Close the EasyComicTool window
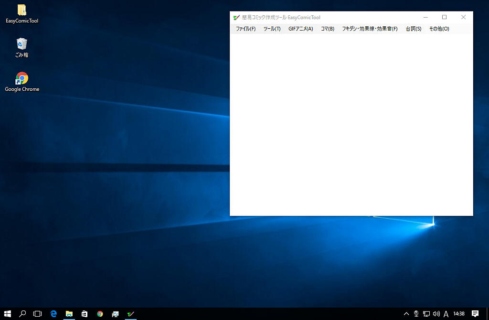 coord(463,17)
